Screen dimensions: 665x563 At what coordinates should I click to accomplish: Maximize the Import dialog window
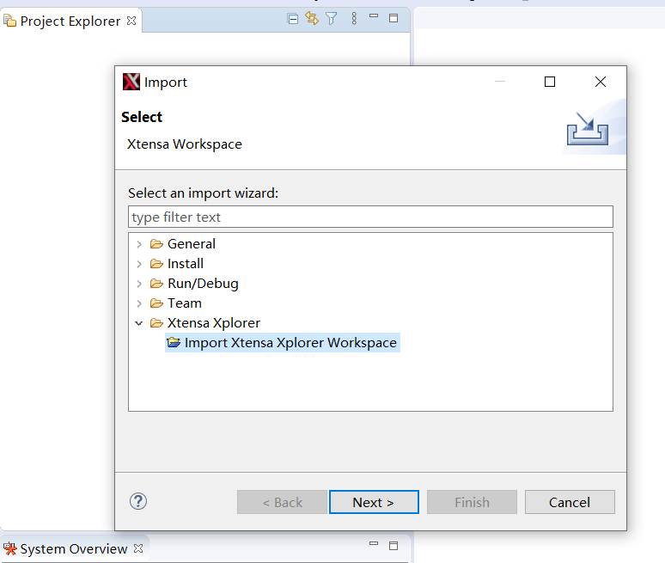click(550, 82)
